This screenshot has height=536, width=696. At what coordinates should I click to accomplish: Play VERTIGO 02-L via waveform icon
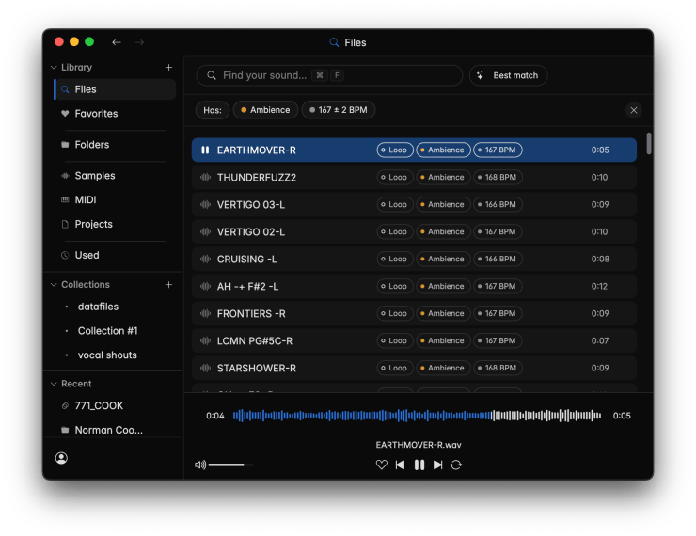tap(205, 231)
